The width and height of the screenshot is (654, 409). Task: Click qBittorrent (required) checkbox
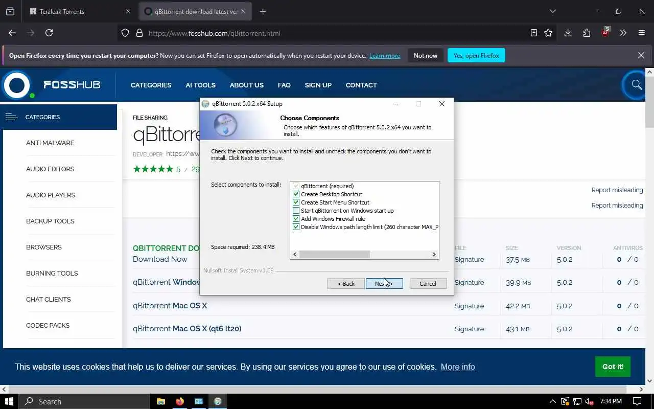(x=296, y=186)
